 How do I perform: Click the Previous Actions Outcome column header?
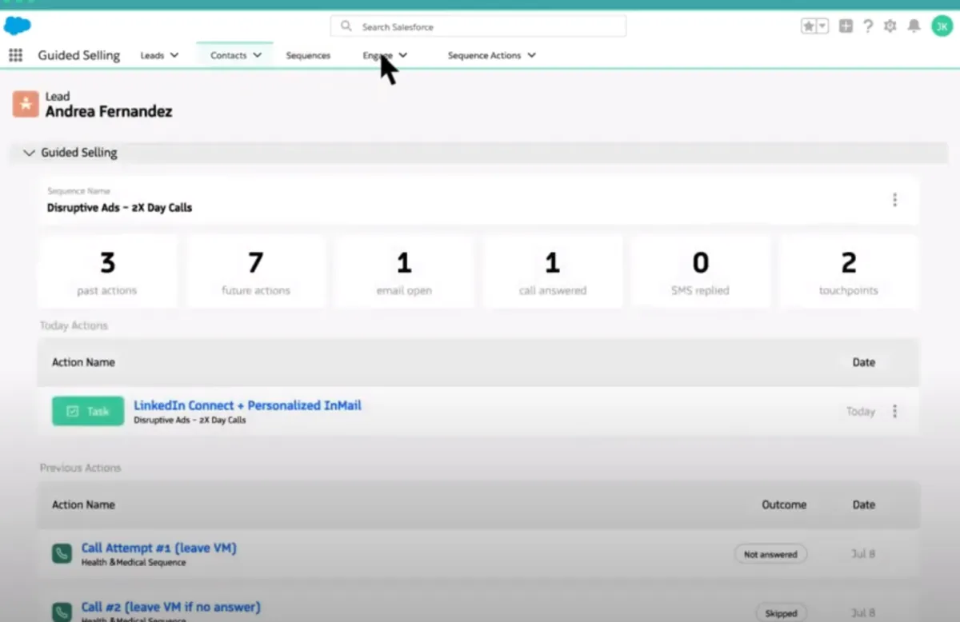coord(784,504)
